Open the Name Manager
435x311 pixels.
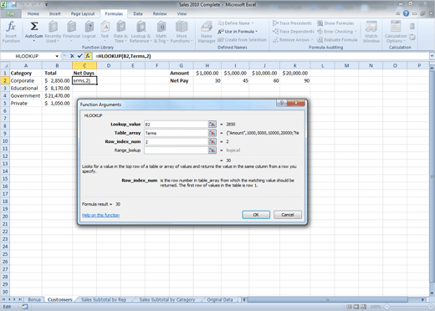pos(207,32)
